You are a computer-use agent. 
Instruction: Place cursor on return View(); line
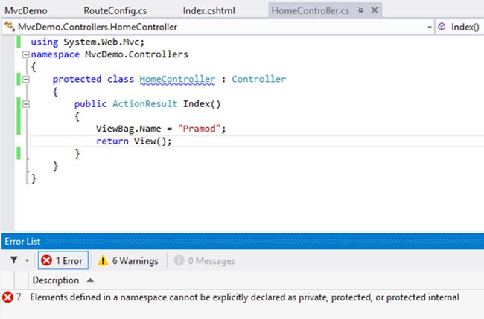tap(133, 141)
